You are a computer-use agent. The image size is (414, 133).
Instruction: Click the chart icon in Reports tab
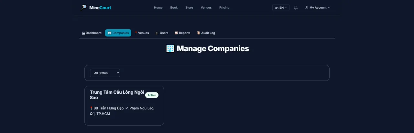click(x=176, y=33)
